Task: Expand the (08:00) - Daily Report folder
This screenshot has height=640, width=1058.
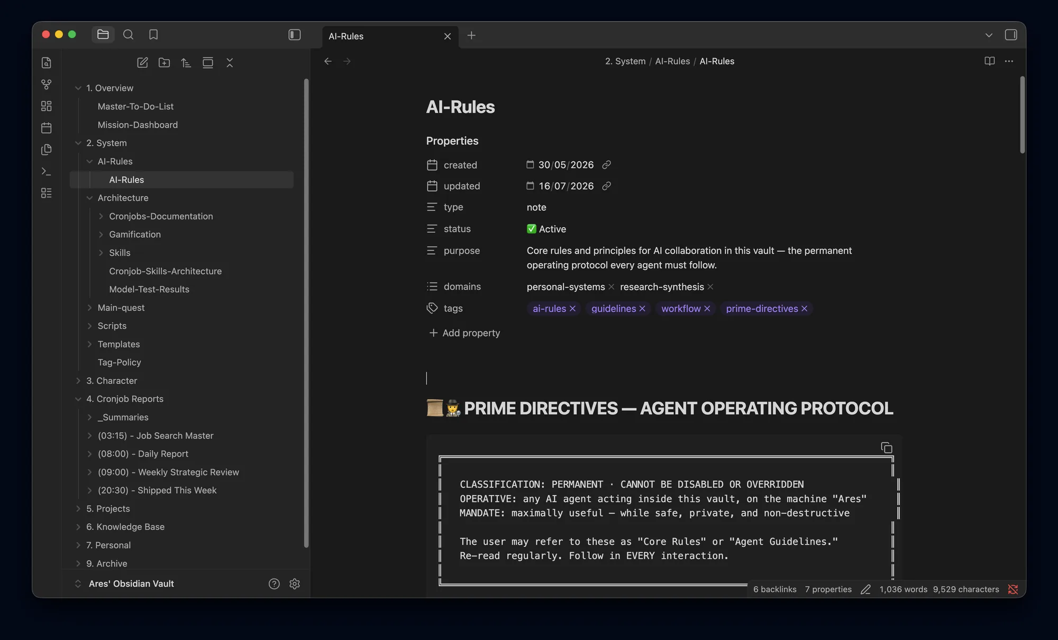Action: click(x=89, y=454)
